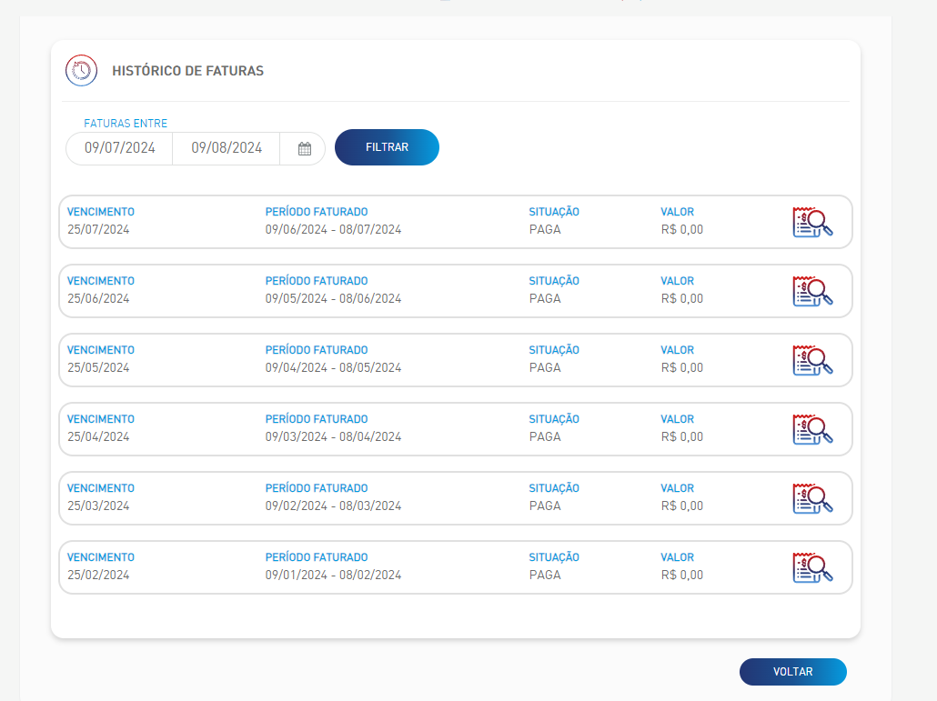
Task: Select due date 25/07/2024
Action: (x=98, y=230)
